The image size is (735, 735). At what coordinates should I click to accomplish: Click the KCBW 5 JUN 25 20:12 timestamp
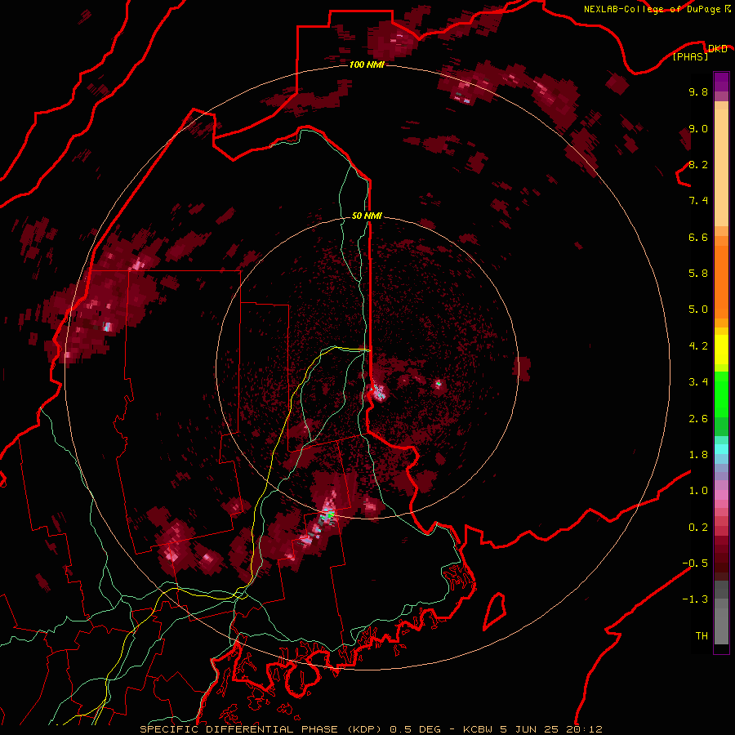[532, 729]
